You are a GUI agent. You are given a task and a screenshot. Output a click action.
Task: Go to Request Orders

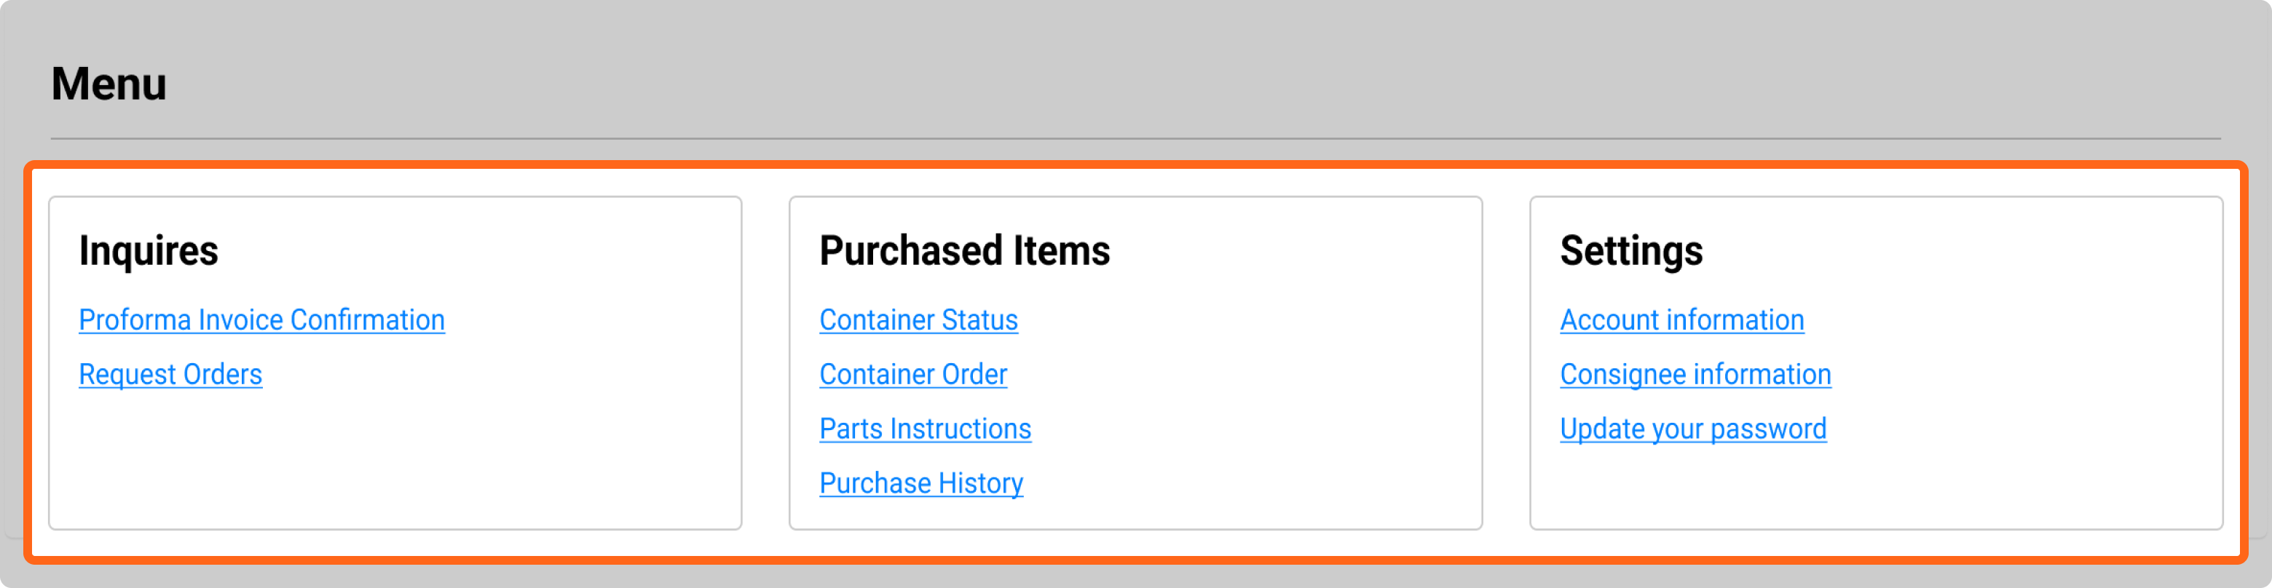pos(170,375)
